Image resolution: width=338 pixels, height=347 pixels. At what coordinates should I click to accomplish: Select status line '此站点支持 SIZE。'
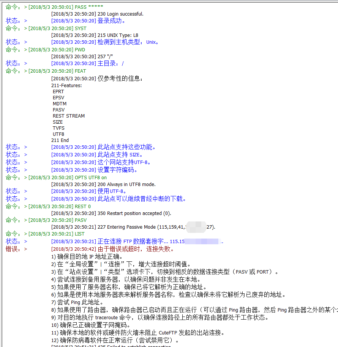click(74, 154)
